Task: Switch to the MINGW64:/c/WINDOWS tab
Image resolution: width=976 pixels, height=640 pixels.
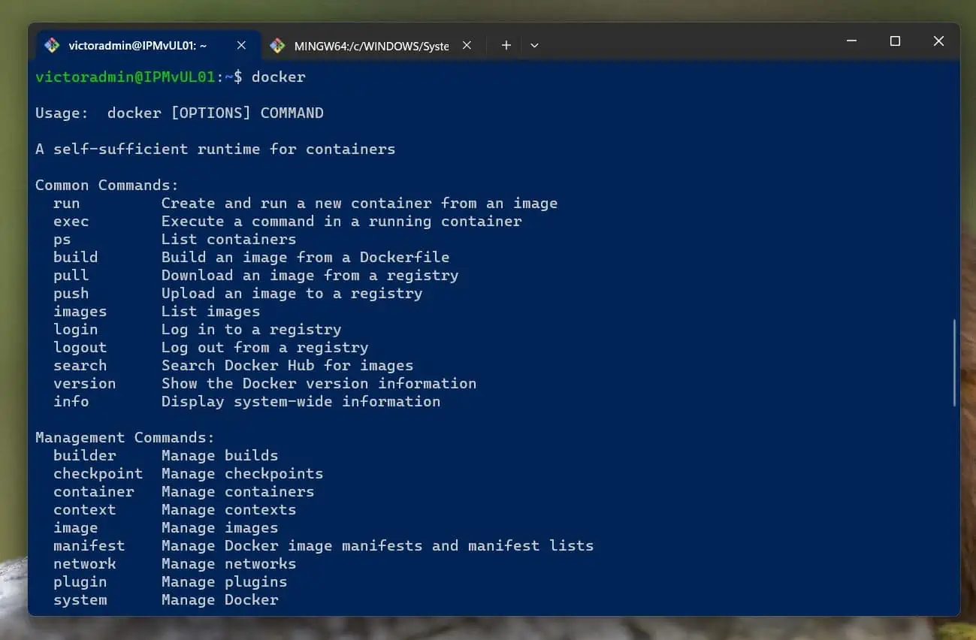Action: coord(372,45)
